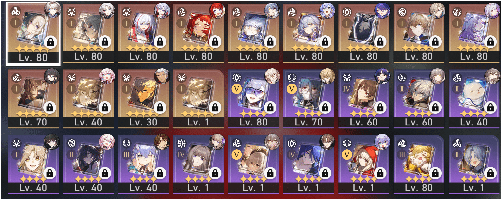
Task: Select the yellow laughing Lv. 80 light cone
Action: pos(419,165)
